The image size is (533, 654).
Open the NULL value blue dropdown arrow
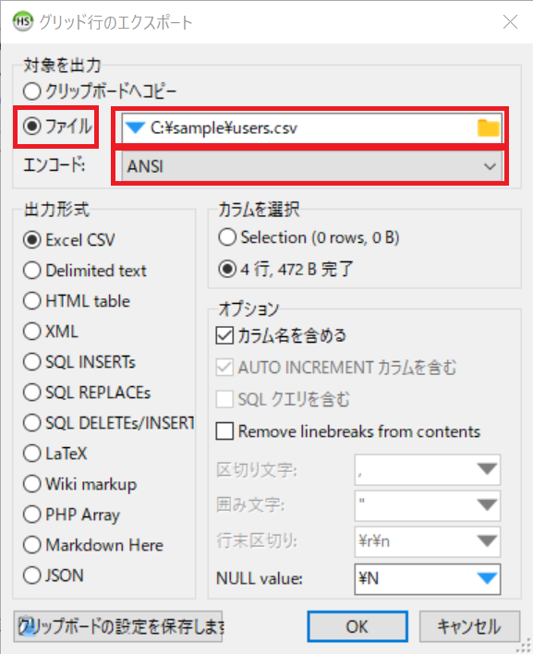point(487,578)
